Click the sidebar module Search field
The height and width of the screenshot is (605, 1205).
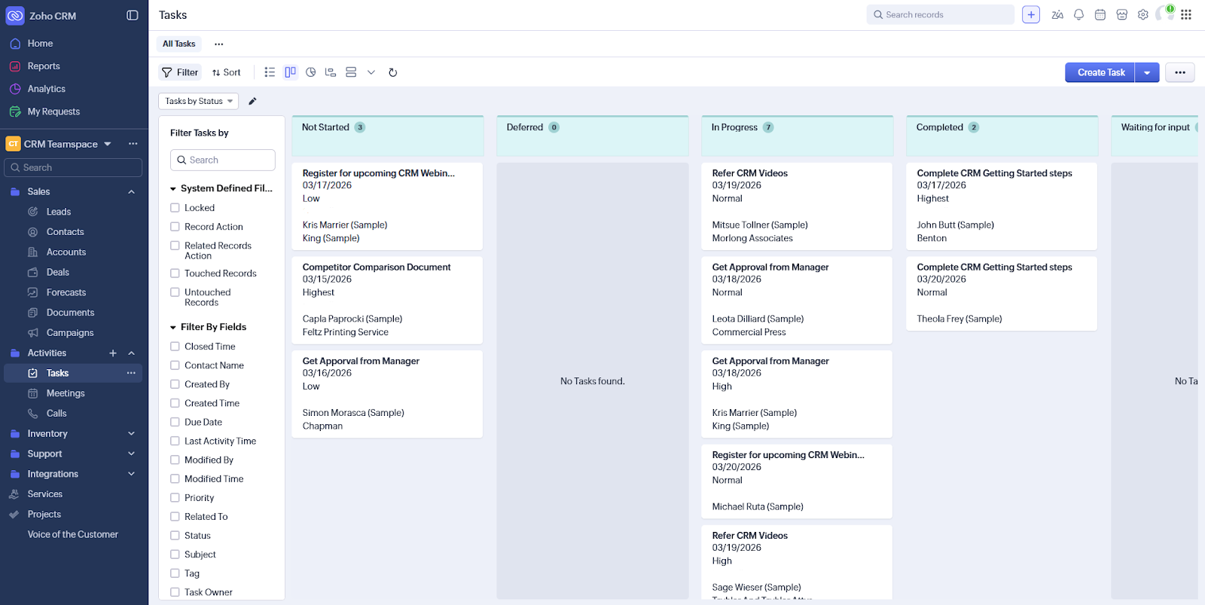pyautogui.click(x=73, y=167)
